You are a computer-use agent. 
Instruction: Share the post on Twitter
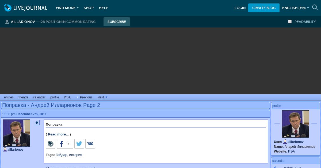click(79, 144)
